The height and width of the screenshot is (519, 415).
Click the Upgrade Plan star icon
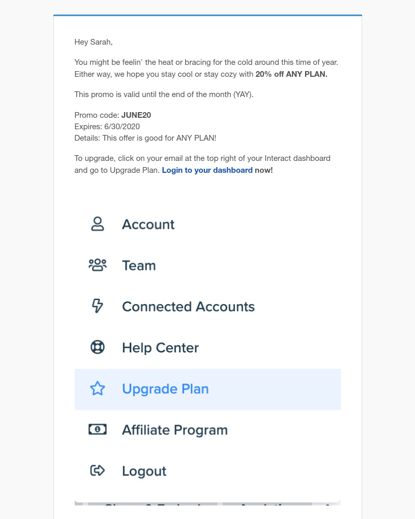(x=98, y=389)
